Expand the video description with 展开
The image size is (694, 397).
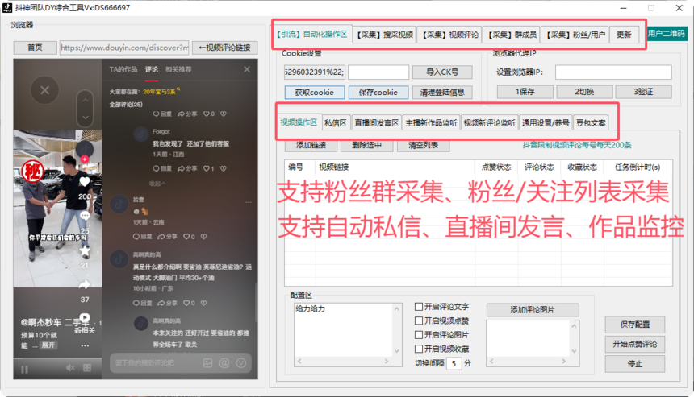click(x=48, y=345)
